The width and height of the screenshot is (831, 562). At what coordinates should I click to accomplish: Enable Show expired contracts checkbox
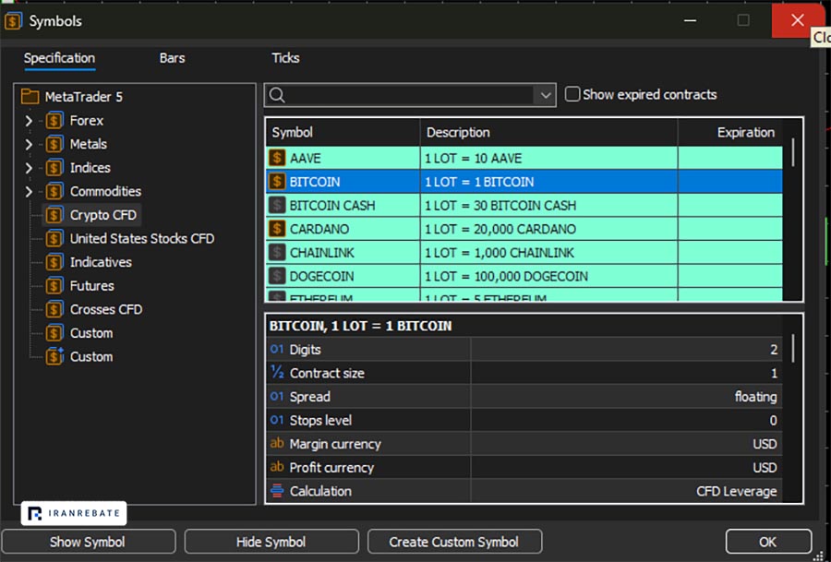(x=572, y=94)
